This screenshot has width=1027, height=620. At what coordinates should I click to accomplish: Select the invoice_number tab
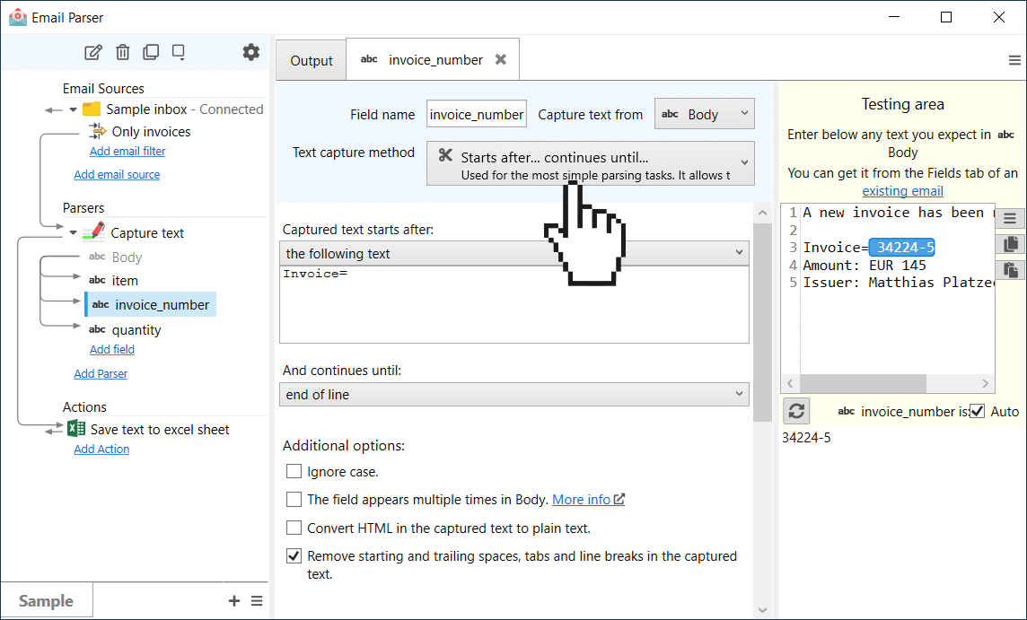[433, 59]
